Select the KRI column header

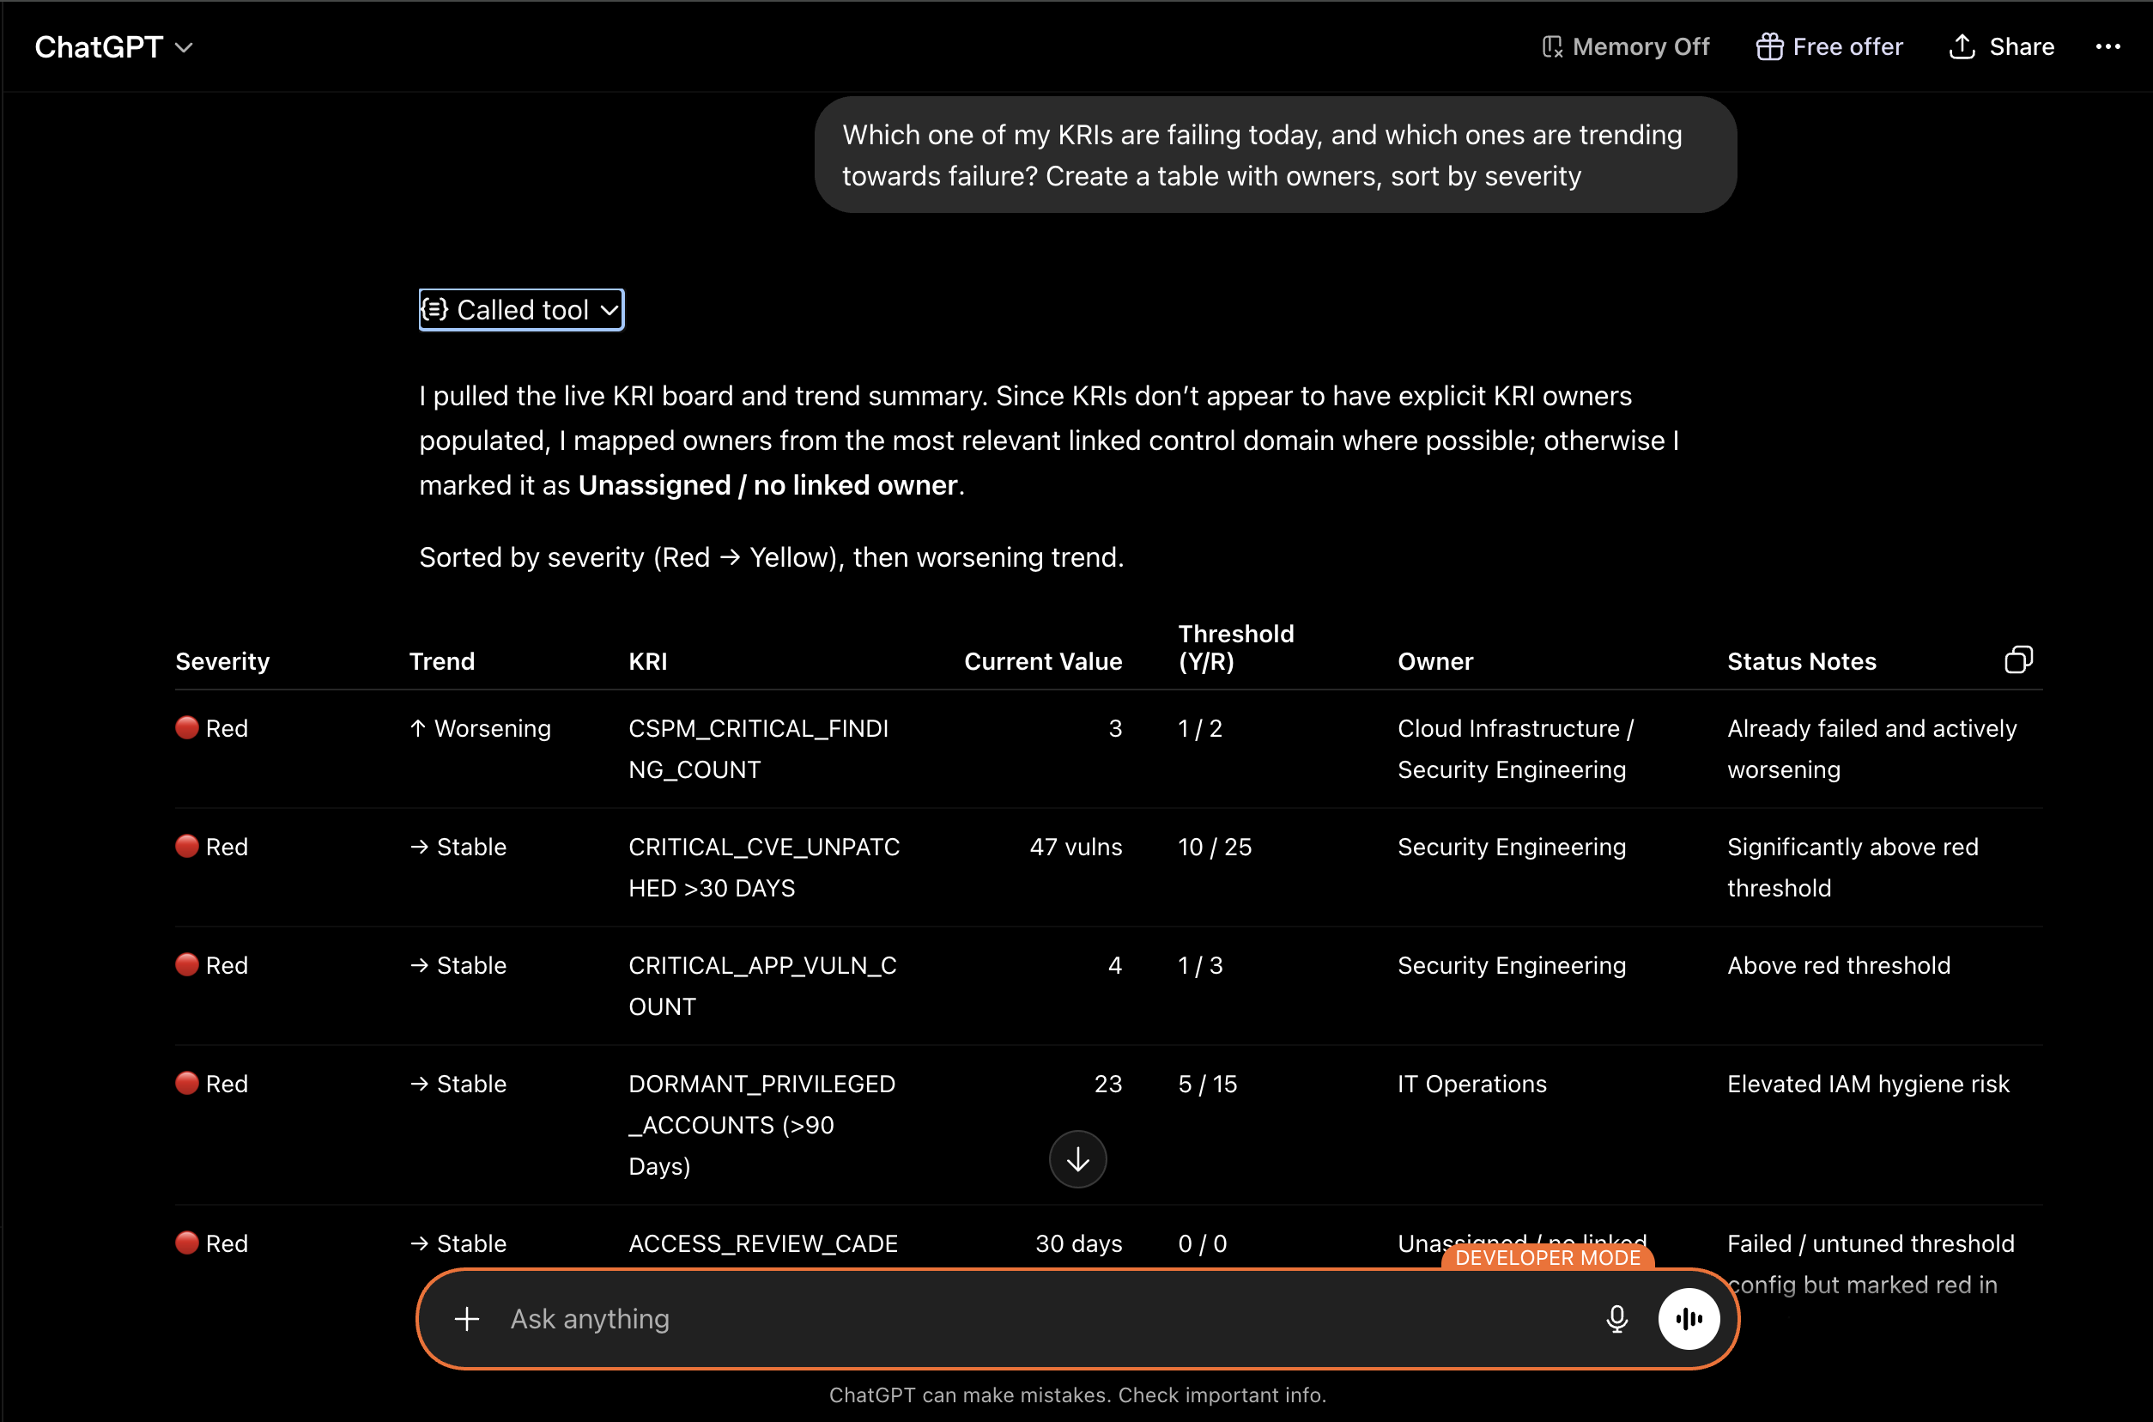coord(648,661)
